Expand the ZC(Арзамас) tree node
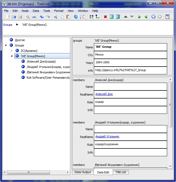176x182 pixels. tap(12, 51)
